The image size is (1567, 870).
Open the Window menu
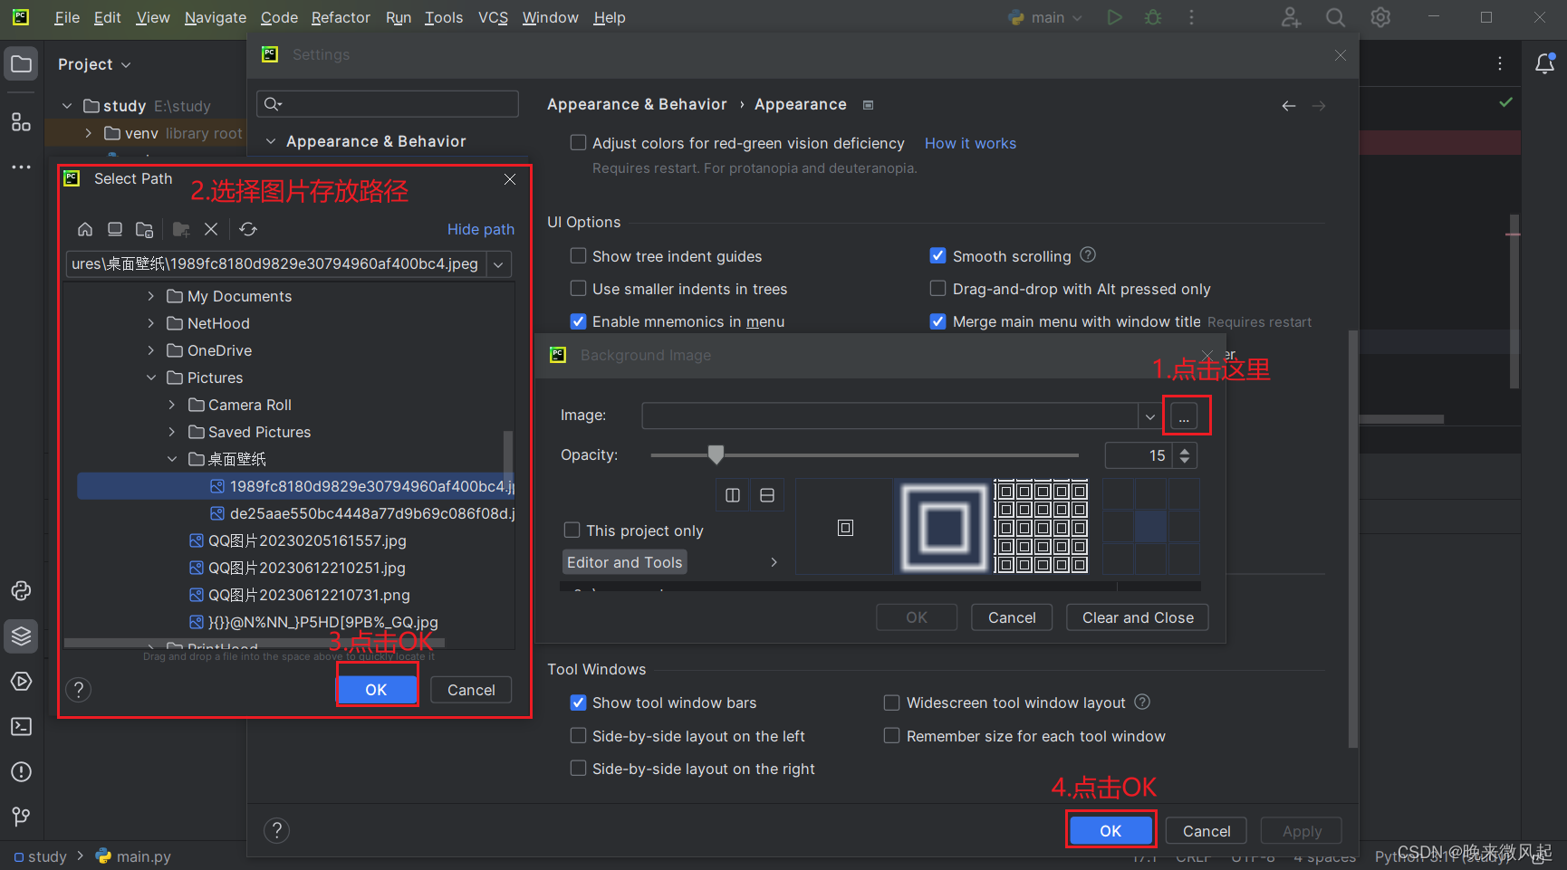(x=550, y=17)
